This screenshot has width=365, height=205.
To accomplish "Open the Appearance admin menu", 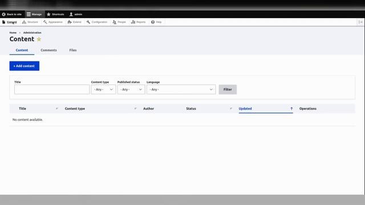I will [53, 22].
